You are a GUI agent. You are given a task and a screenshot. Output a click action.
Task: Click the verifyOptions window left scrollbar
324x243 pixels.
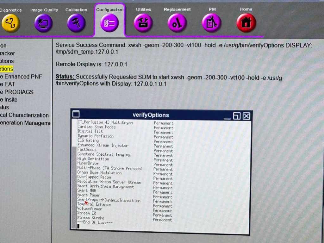click(x=74, y=184)
